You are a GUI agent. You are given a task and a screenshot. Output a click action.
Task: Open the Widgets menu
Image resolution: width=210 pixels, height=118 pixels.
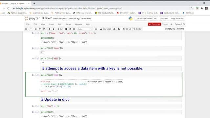78,24
